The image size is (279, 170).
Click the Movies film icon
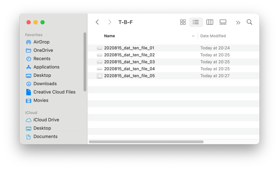click(28, 100)
